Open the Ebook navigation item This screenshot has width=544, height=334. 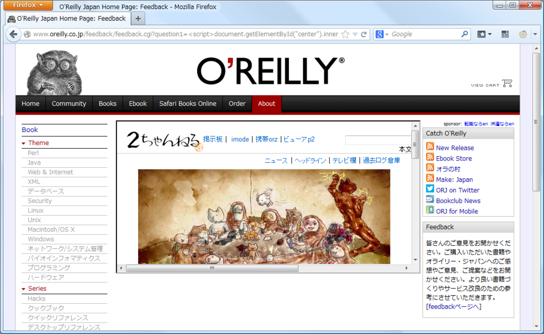pyautogui.click(x=138, y=104)
